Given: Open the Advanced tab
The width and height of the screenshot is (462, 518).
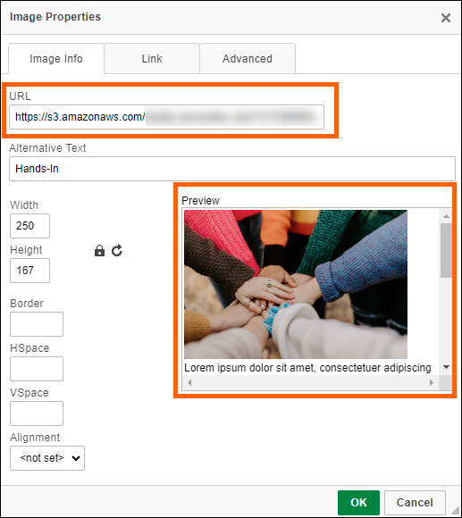Looking at the screenshot, I should click(x=248, y=58).
